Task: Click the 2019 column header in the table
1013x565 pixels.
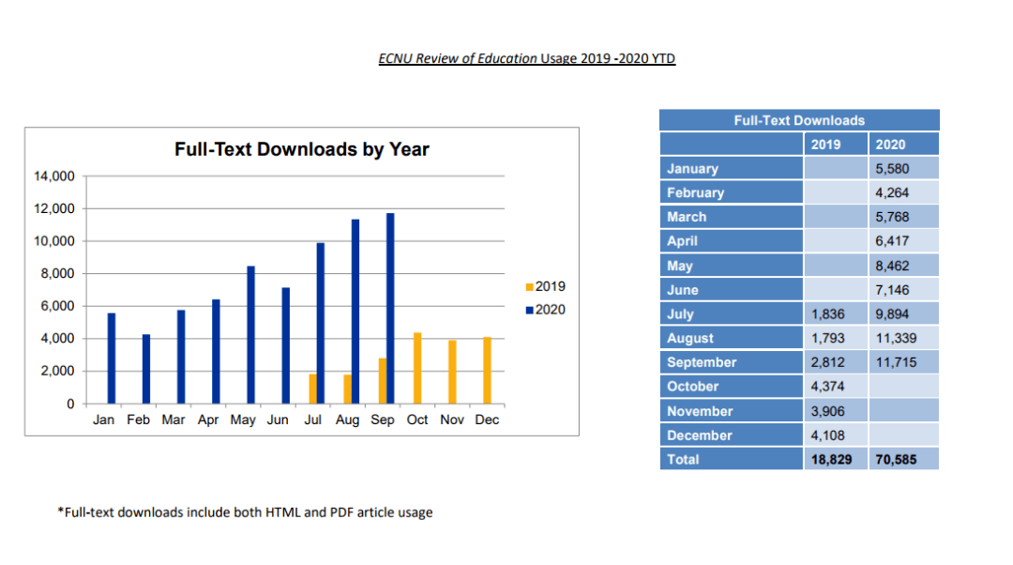Action: tap(825, 145)
